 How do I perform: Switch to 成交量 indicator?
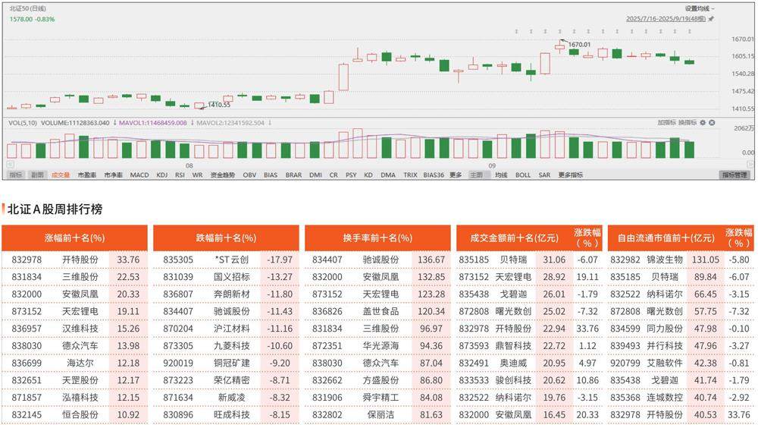click(61, 175)
